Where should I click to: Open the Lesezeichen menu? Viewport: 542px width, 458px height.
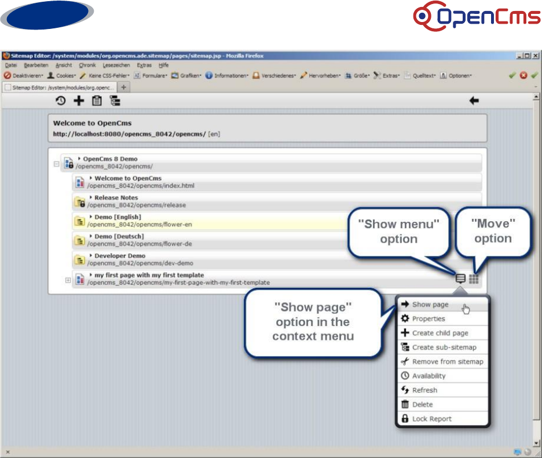coord(116,65)
